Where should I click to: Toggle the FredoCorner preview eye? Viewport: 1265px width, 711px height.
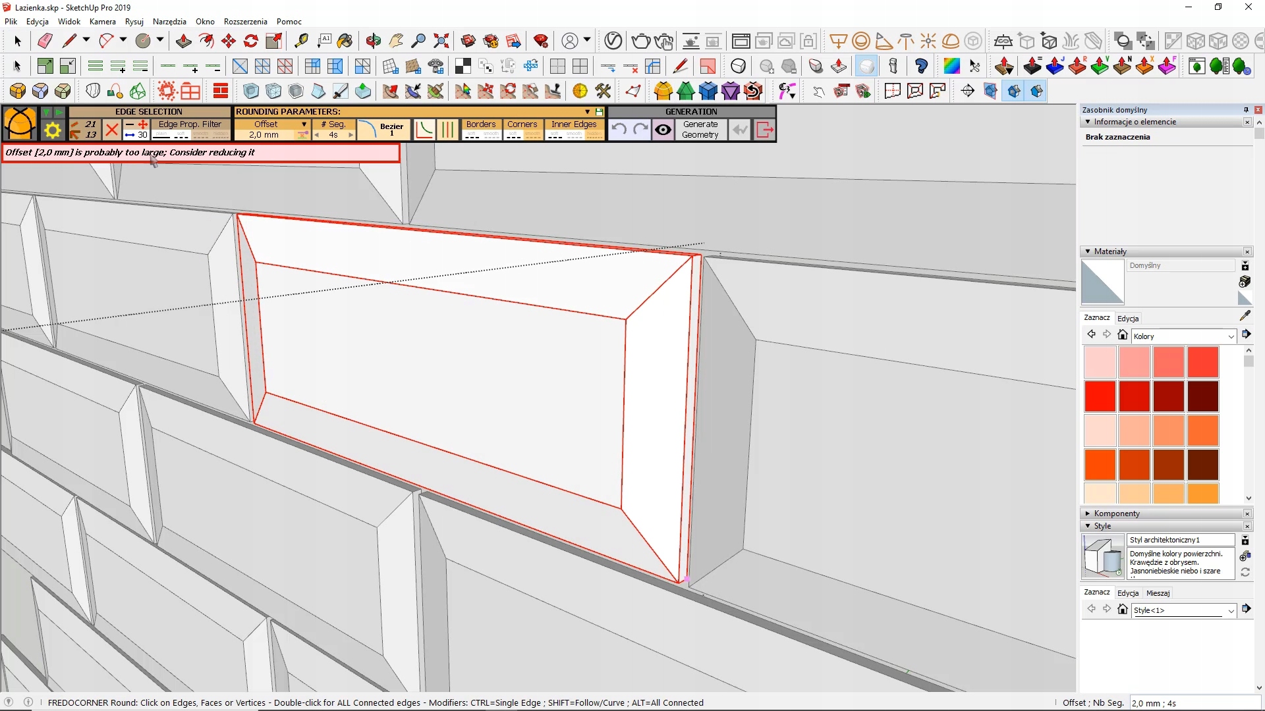[x=663, y=130]
